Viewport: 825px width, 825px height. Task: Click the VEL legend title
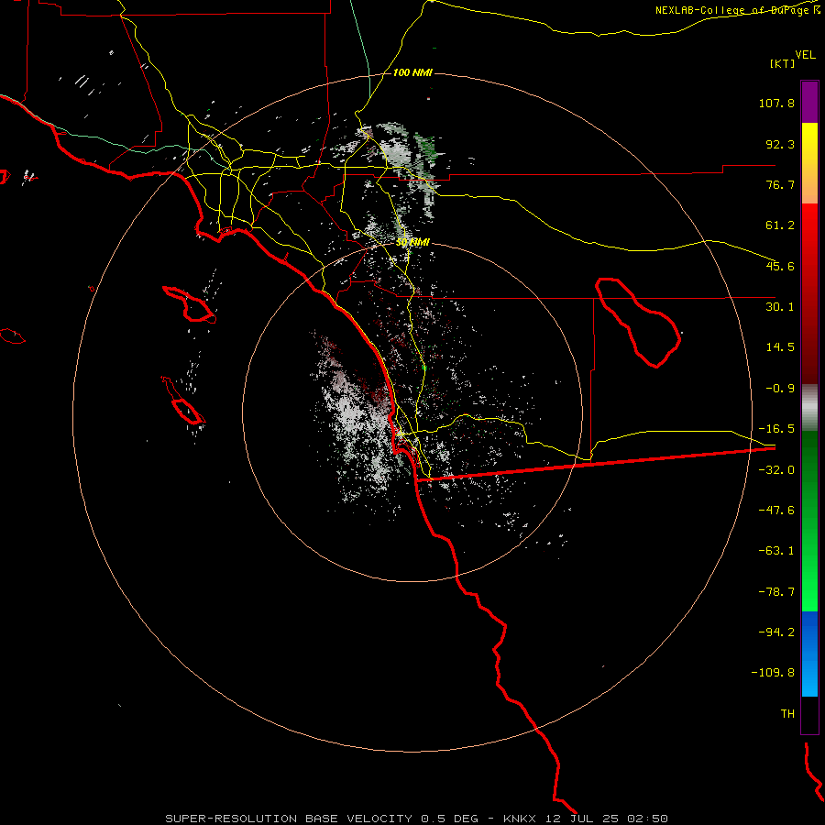(805, 54)
